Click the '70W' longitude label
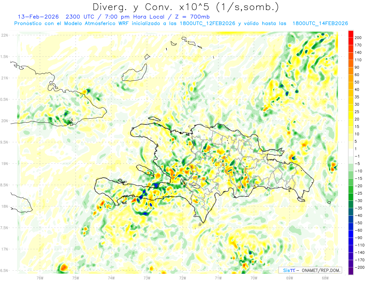 (x=254, y=277)
